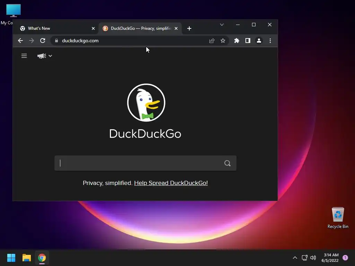The image size is (355, 266).
Task: Select Recycle Bin desktop icon
Action: (338, 218)
